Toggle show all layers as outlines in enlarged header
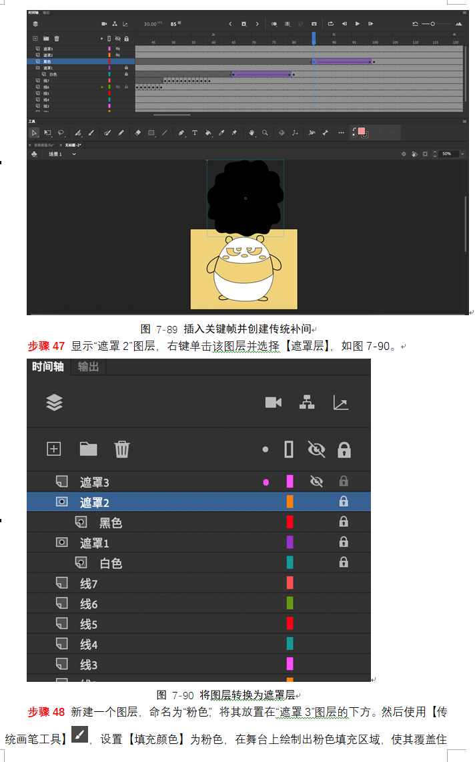The width and height of the screenshot is (475, 762). point(289,449)
